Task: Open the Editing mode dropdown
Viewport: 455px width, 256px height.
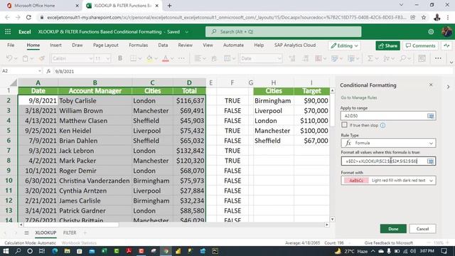Action: point(345,46)
